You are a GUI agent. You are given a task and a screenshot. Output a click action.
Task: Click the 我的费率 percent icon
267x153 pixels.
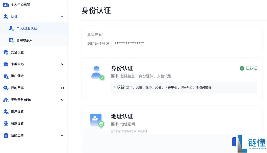click(x=6, y=88)
